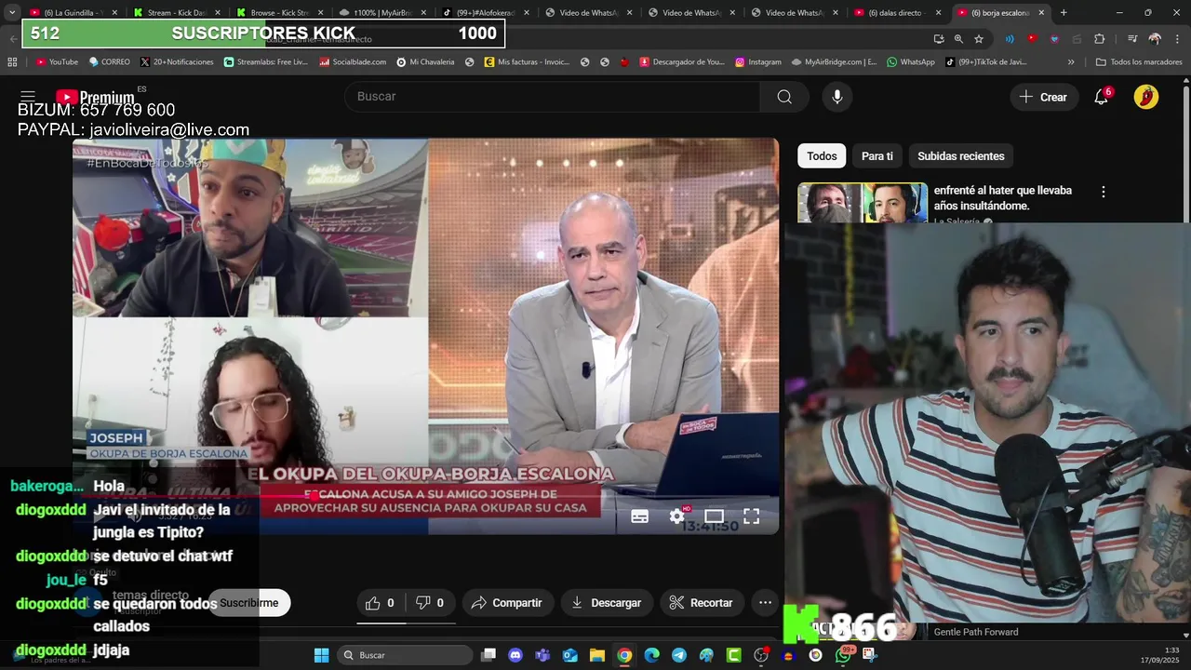Open the Chrome extensions puzzle icon
The height and width of the screenshot is (670, 1191).
pyautogui.click(x=1100, y=39)
